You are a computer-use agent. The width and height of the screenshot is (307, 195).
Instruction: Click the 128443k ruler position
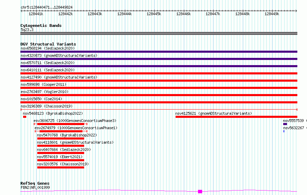[95, 14]
